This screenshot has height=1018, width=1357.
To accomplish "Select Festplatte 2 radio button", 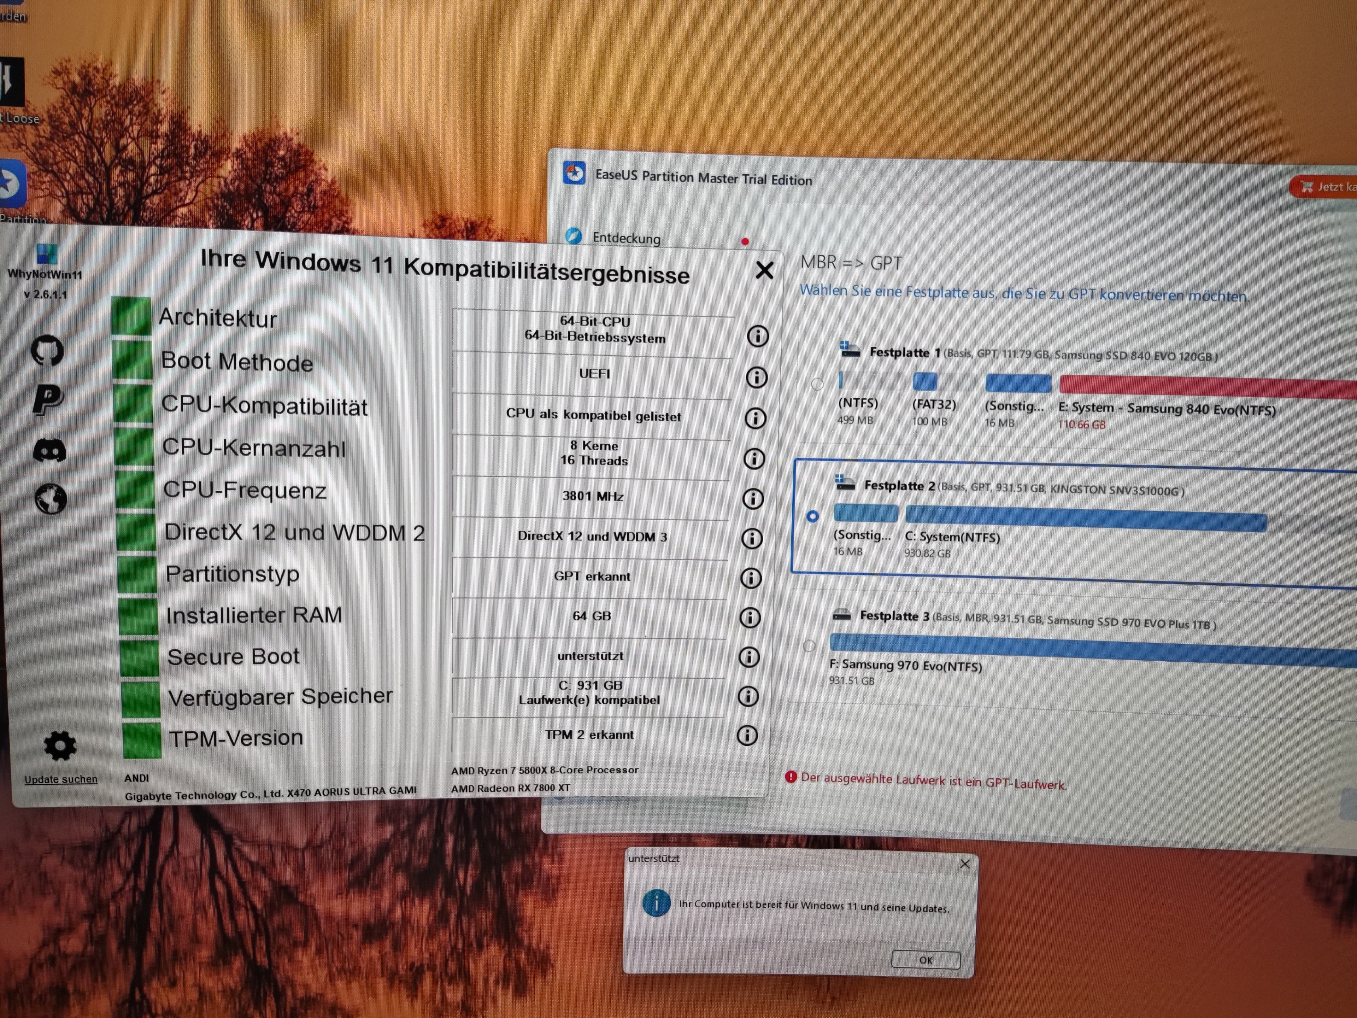I will (x=813, y=516).
